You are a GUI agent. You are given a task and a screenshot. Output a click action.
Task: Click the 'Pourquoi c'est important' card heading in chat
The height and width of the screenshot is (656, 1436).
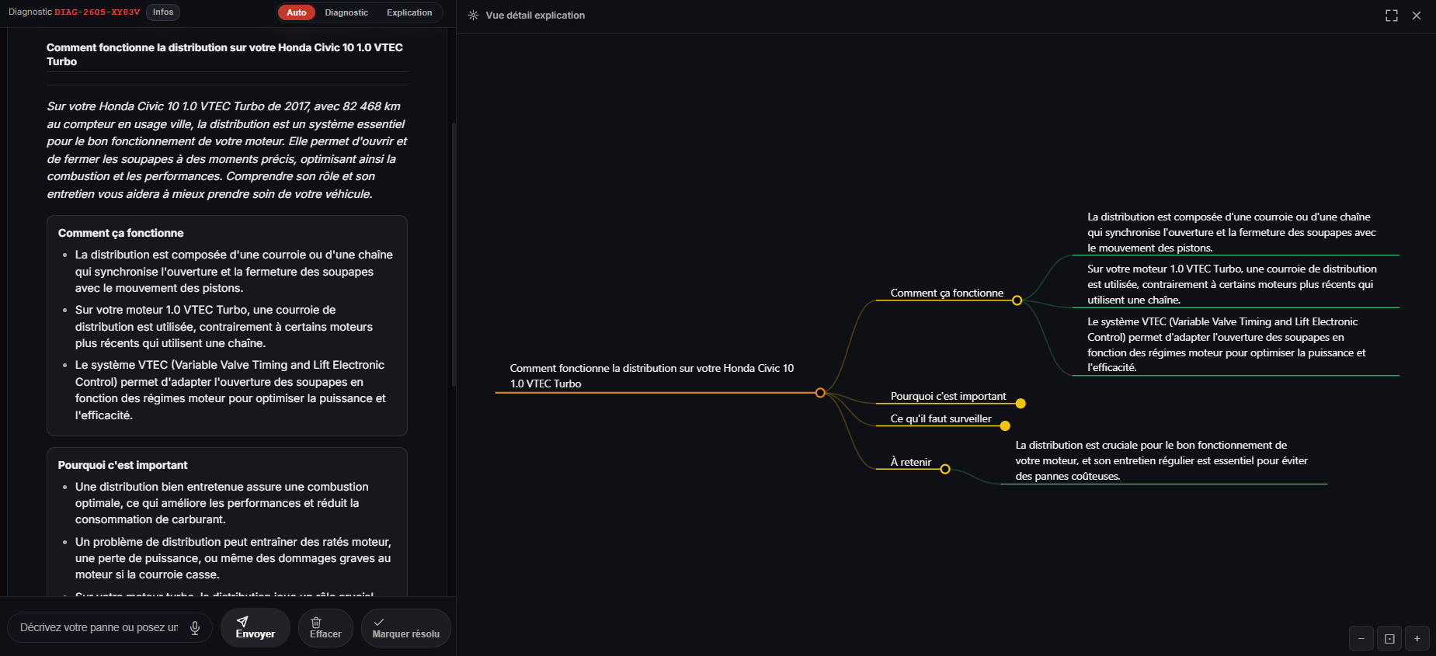123,465
